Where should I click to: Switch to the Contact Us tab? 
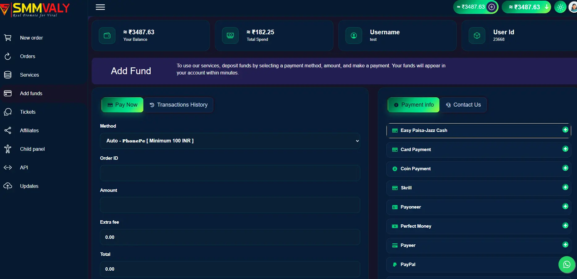(463, 105)
